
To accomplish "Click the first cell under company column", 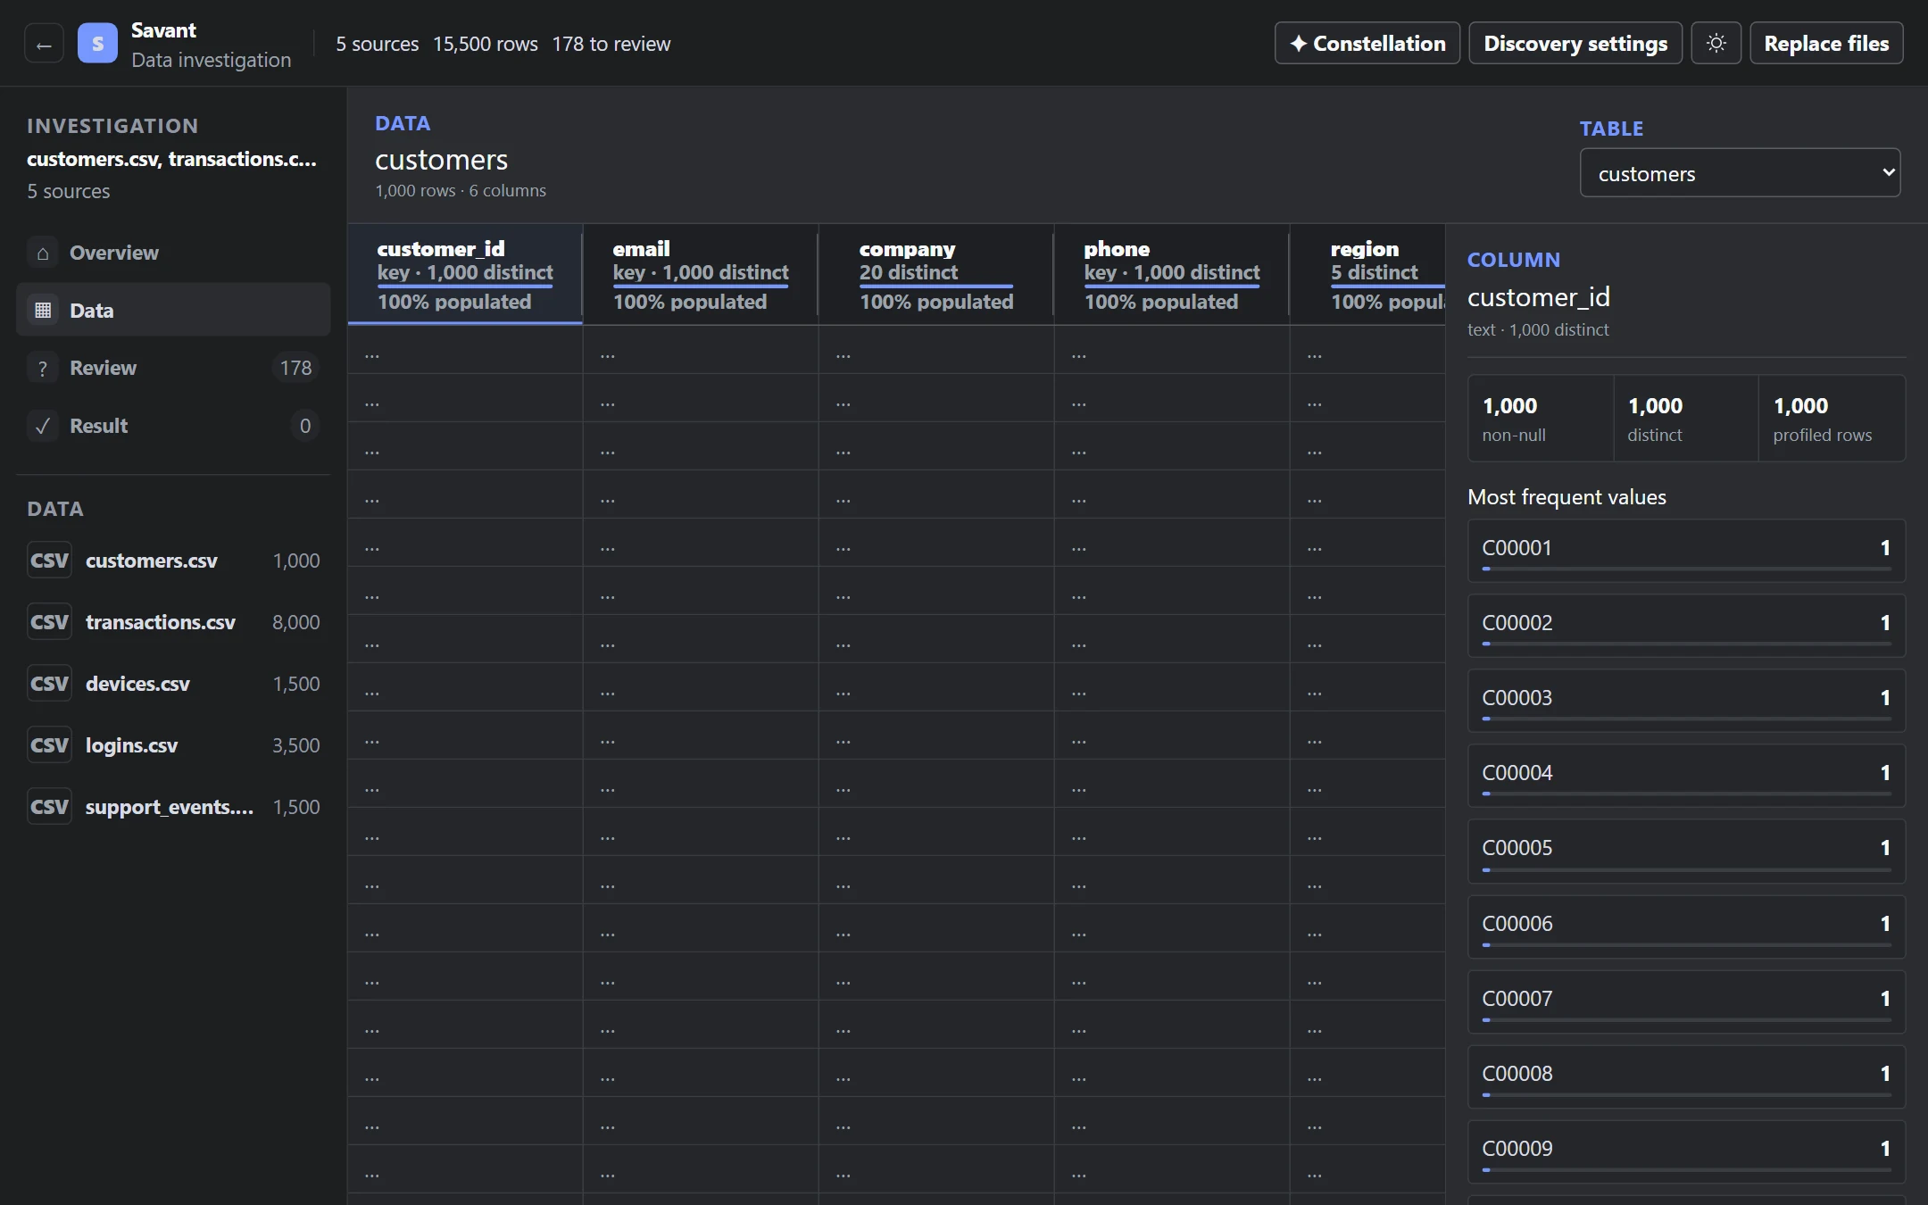I will click(936, 350).
